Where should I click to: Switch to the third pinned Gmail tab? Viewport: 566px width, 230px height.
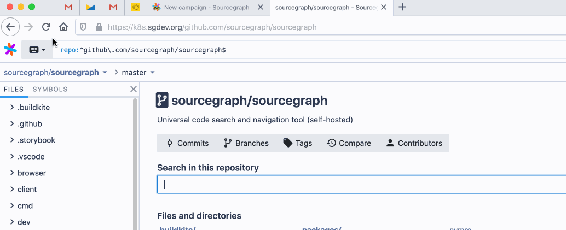(x=113, y=7)
